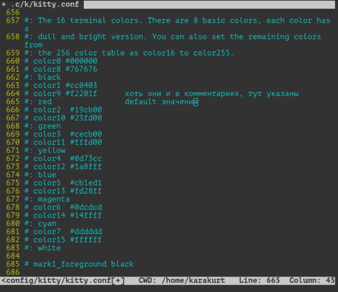Click the '#: black' comment line
This screenshot has width=338, height=292.
coord(43,77)
